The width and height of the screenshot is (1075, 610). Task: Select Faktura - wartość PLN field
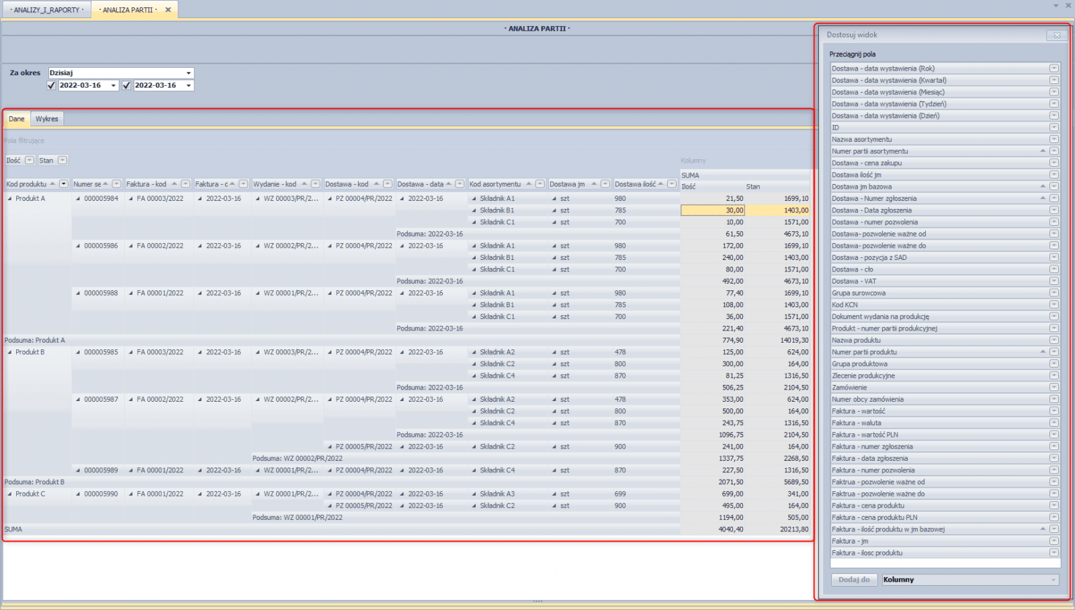coord(945,435)
